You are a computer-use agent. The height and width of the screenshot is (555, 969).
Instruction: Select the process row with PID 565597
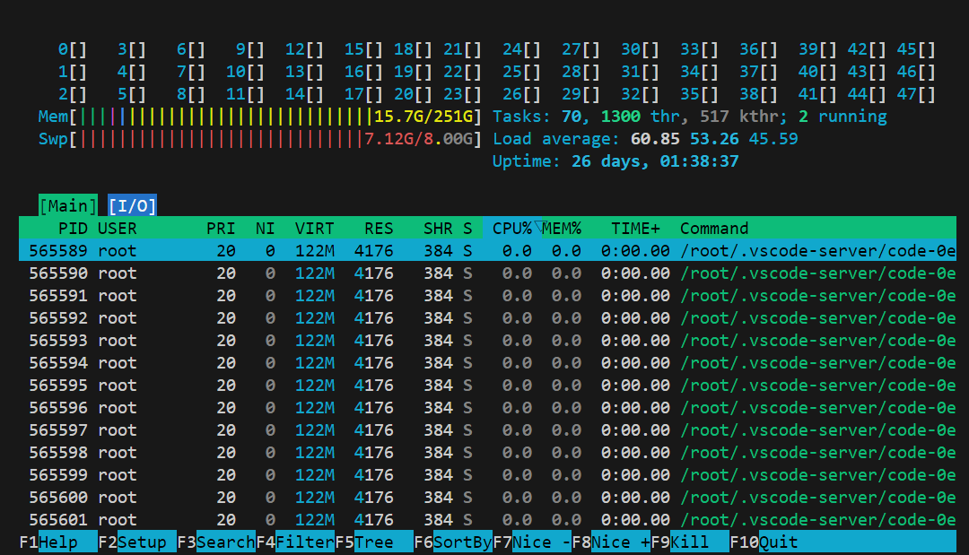pyautogui.click(x=487, y=430)
